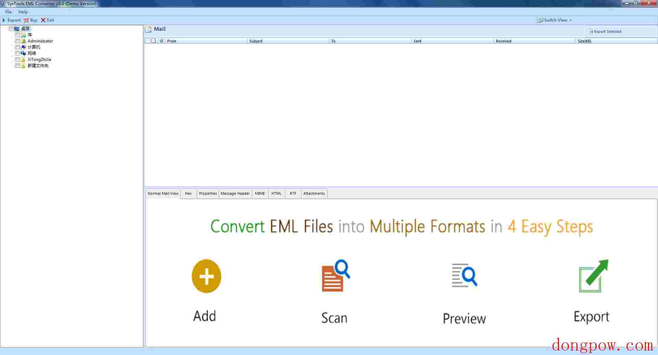Image resolution: width=658 pixels, height=355 pixels.
Task: Switch to the Hex tab
Action: pos(188,193)
